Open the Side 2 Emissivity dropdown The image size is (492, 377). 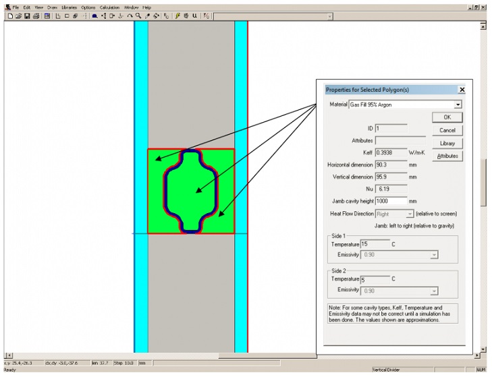click(434, 291)
